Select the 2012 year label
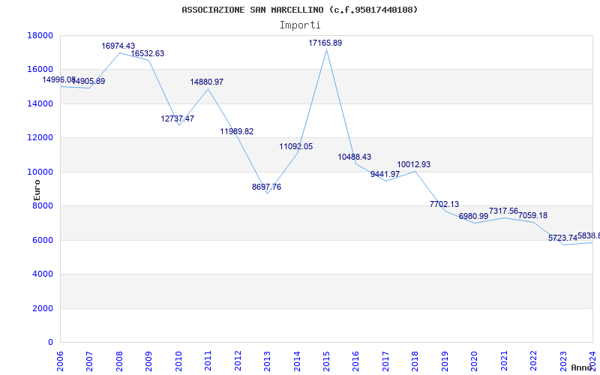Viewport: 600px width, 375px height. [238, 361]
